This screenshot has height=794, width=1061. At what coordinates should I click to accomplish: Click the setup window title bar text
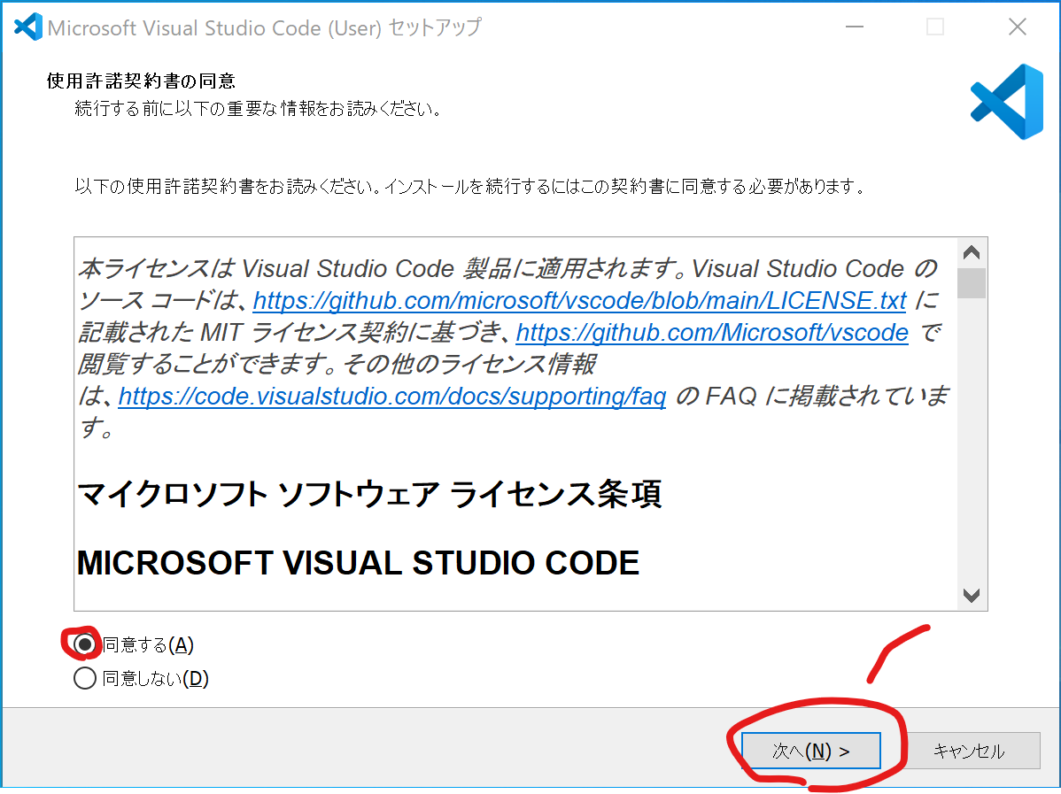coord(264,27)
